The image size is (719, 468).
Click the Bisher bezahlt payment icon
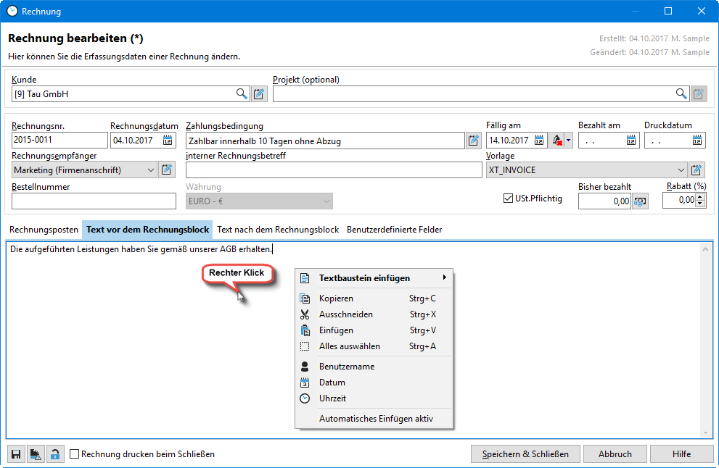pos(640,201)
